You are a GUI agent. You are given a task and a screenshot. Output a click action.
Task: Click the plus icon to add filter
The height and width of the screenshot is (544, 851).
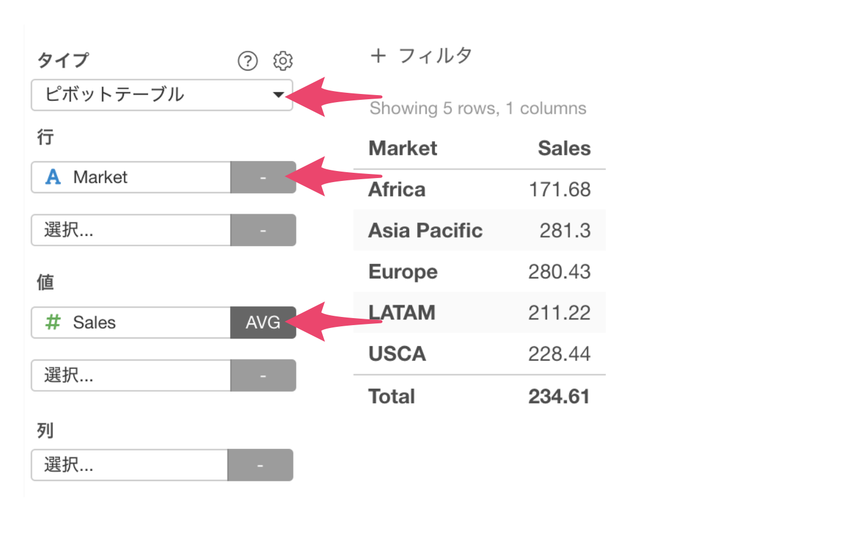[378, 55]
